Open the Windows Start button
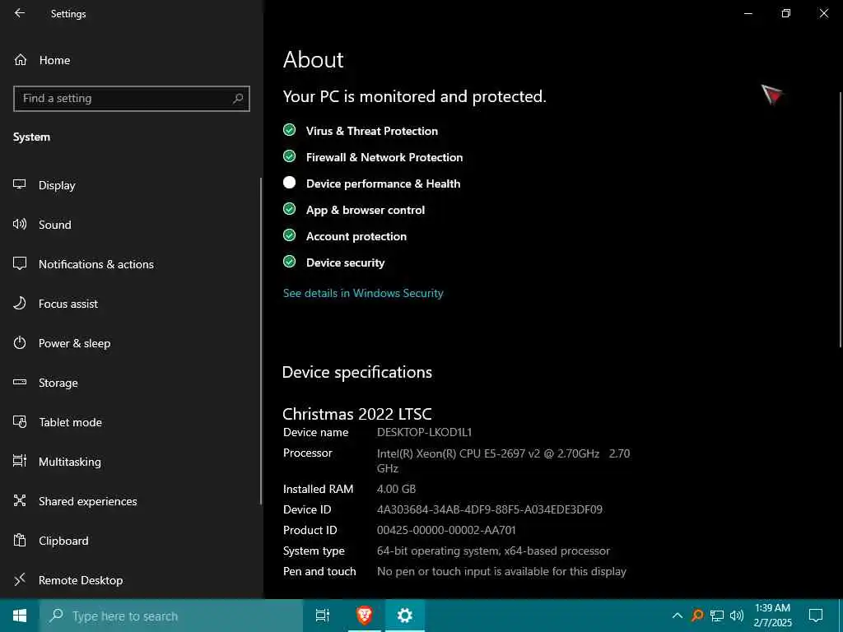843x632 pixels. point(20,616)
